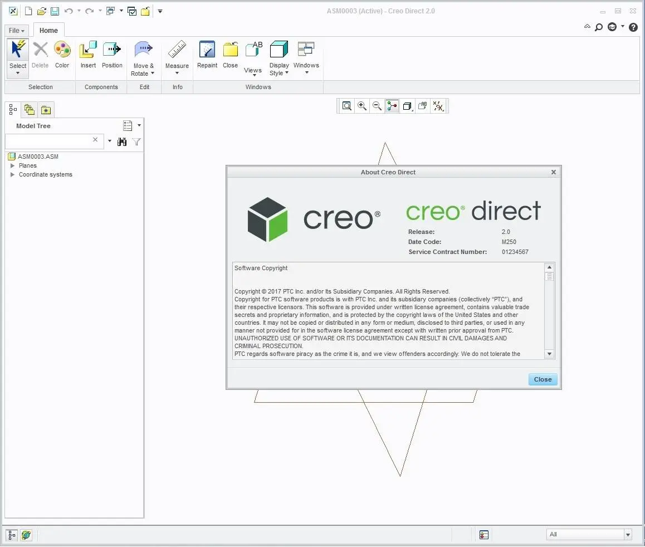The height and width of the screenshot is (547, 645).
Task: Open the Folder Browser tab in navigator
Action: coord(29,109)
